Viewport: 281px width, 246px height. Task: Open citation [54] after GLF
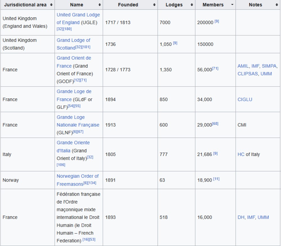(71, 106)
